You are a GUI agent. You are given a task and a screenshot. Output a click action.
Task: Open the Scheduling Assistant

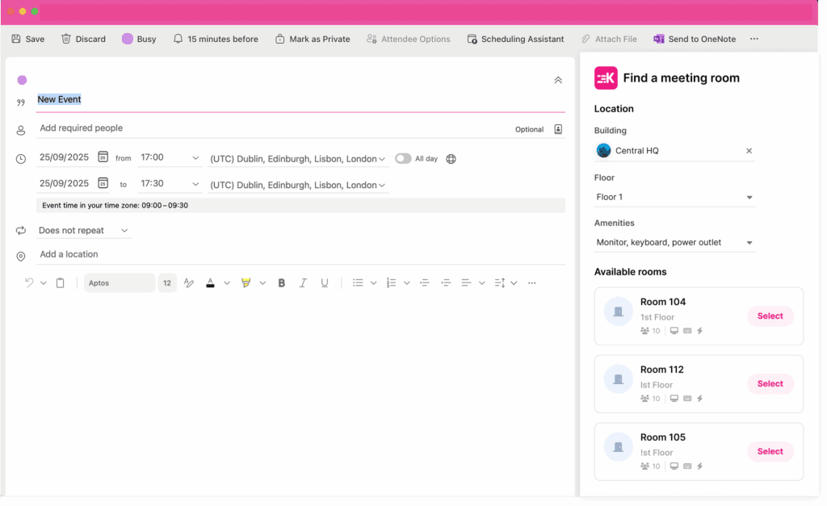pyautogui.click(x=515, y=38)
